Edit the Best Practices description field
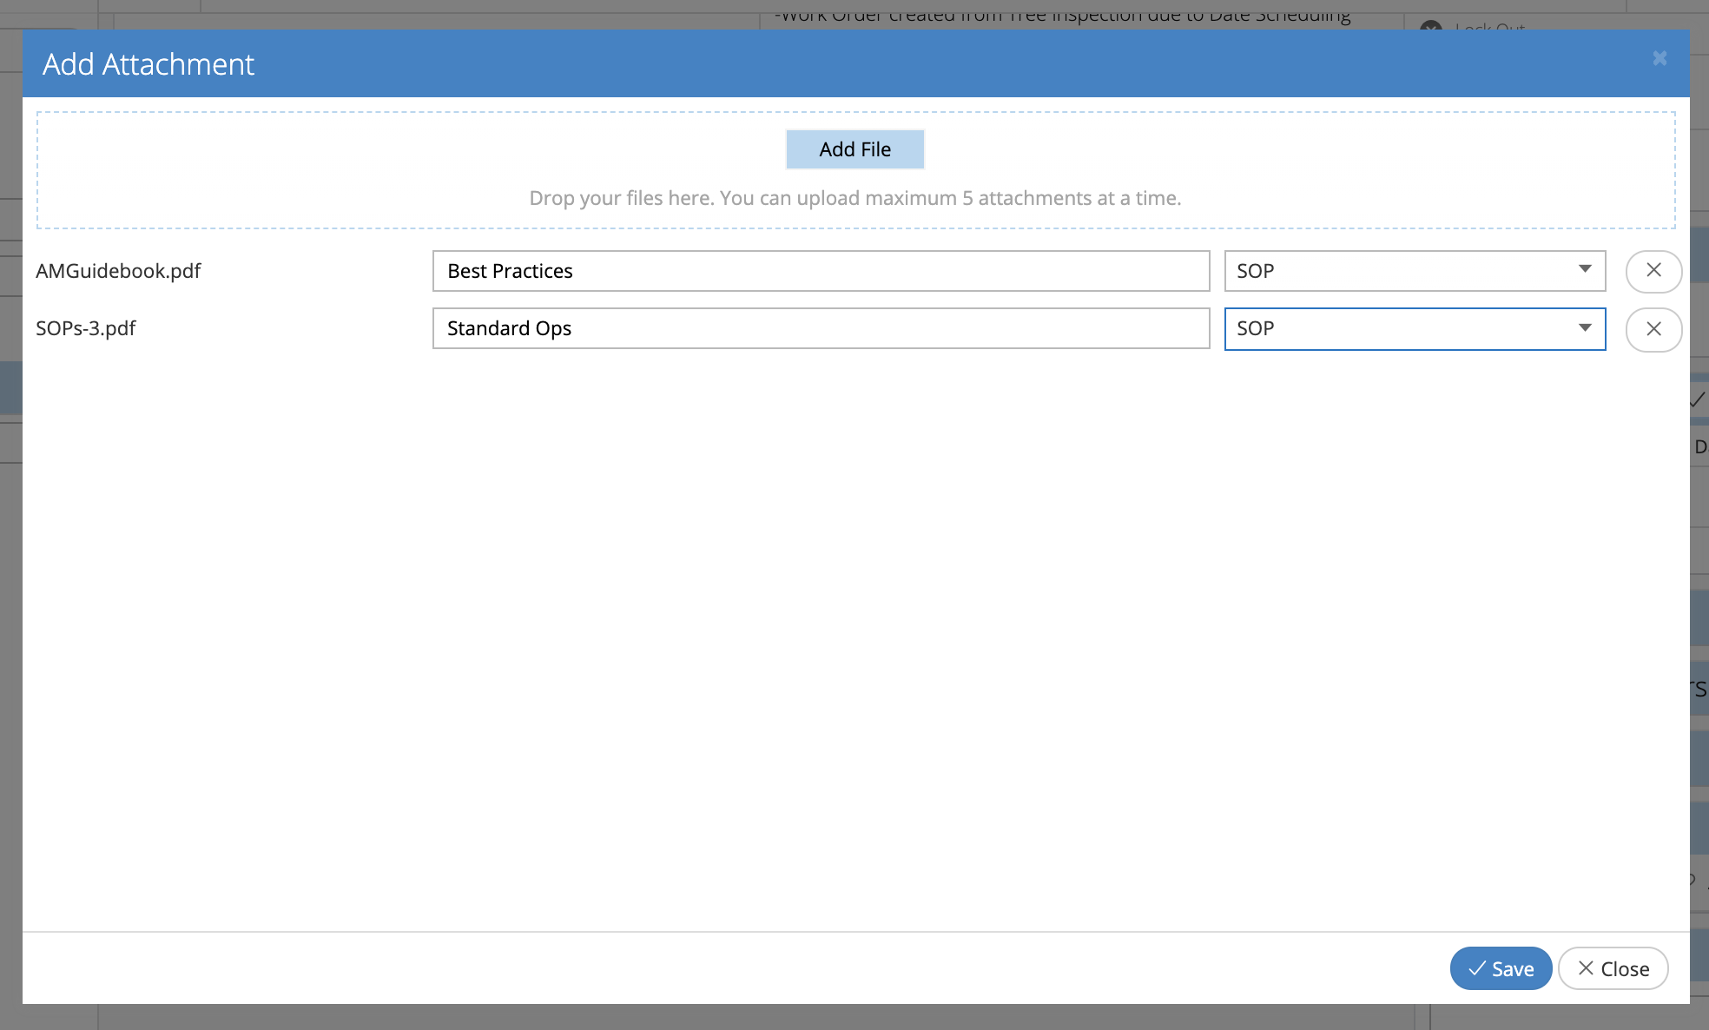This screenshot has width=1709, height=1030. 821,271
